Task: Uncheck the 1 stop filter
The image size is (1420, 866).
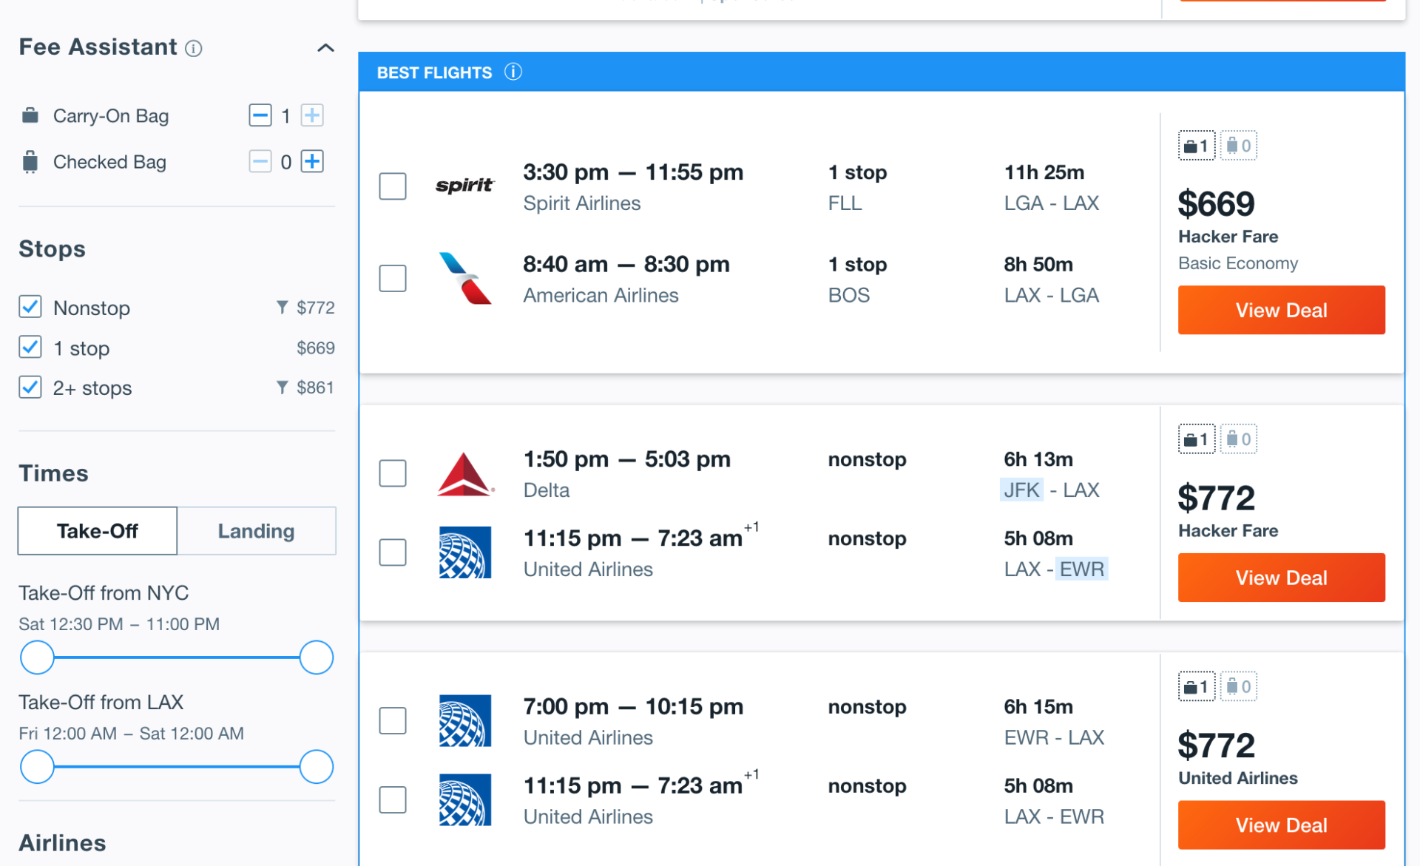Action: coord(30,347)
